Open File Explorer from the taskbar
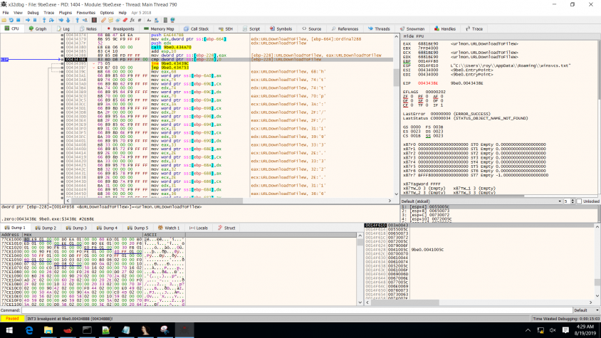The height and width of the screenshot is (338, 601). click(x=48, y=330)
